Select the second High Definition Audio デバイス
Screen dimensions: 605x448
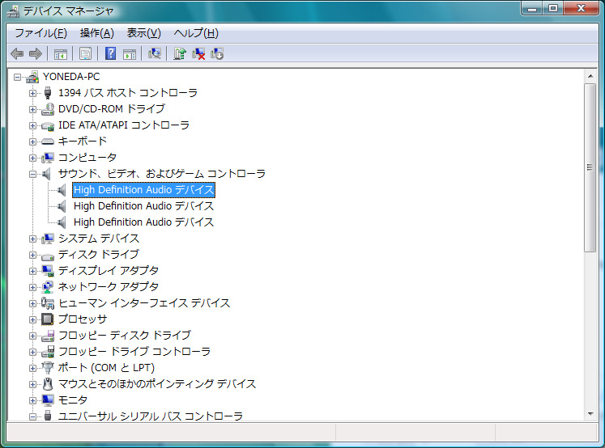143,206
